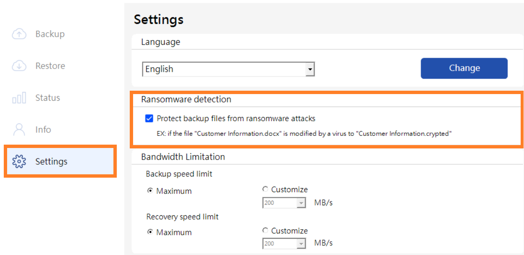Navigate to the Status section
524x255 pixels.
(47, 97)
